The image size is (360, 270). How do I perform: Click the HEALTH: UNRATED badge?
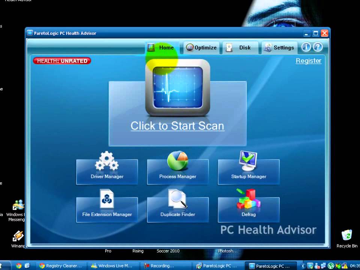[x=62, y=61]
